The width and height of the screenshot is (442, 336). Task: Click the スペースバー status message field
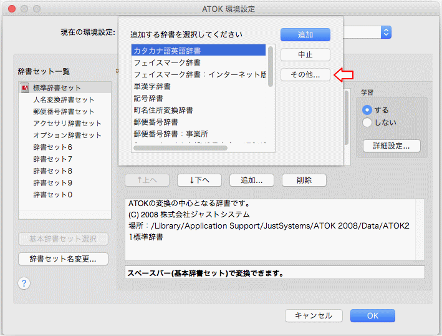pyautogui.click(x=275, y=273)
